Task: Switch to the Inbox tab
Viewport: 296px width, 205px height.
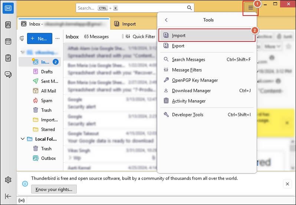Action: click(x=64, y=24)
